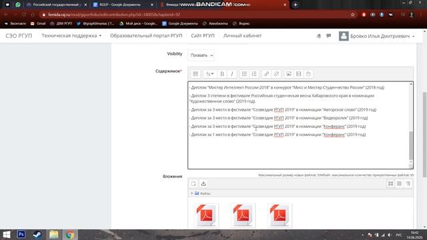The height and width of the screenshot is (240, 427).
Task: Select the second PDF attachment thumbnail
Action: pos(243,215)
